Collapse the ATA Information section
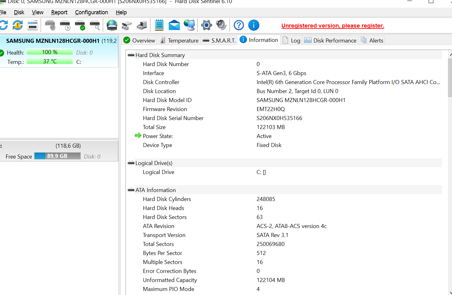This screenshot has width=452, height=295. 131,190
